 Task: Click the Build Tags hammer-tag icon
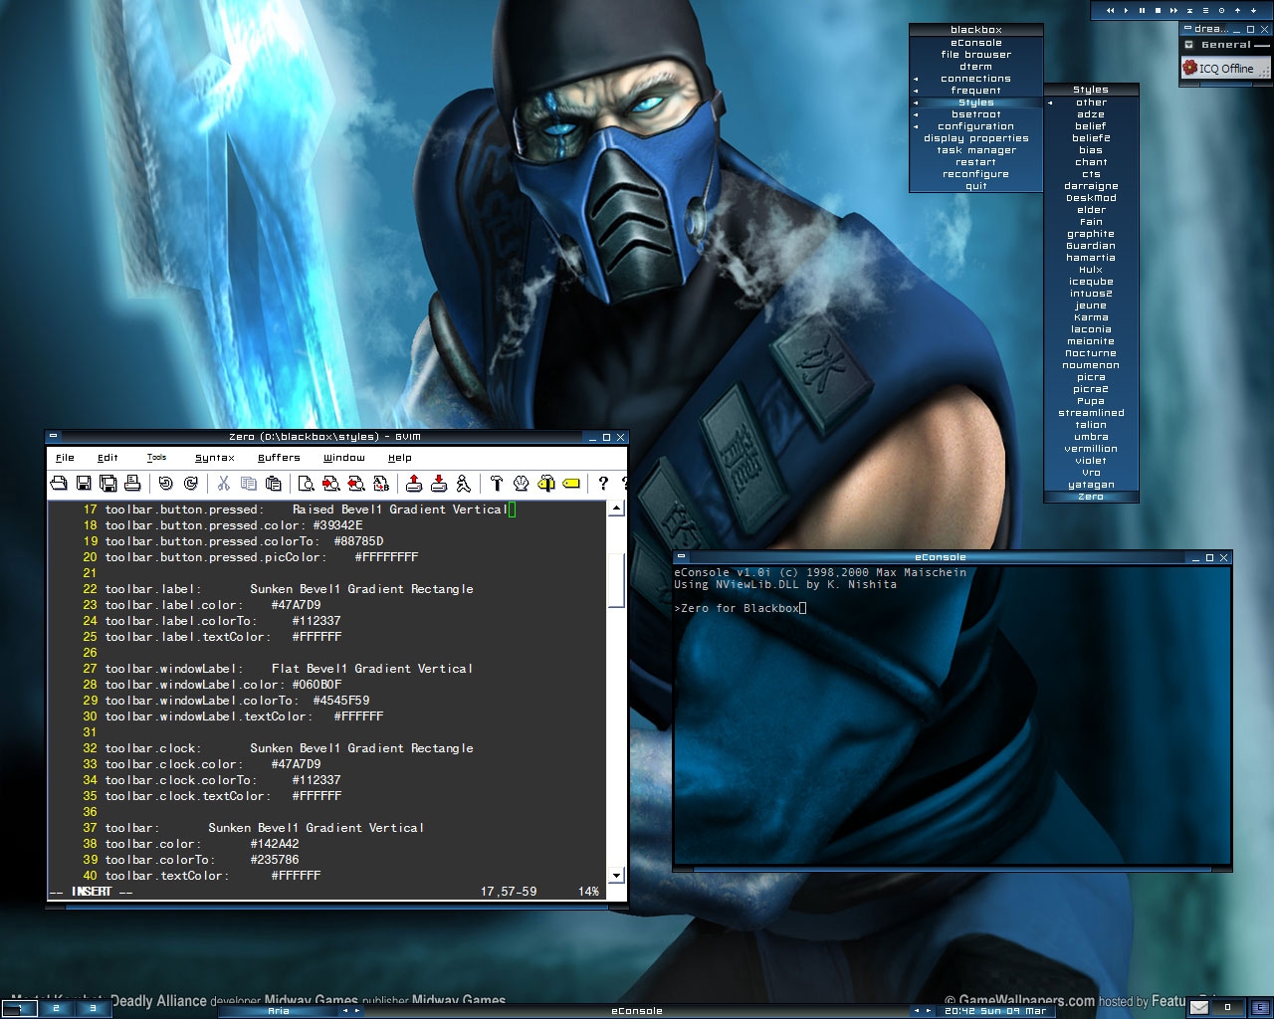pyautogui.click(x=546, y=484)
